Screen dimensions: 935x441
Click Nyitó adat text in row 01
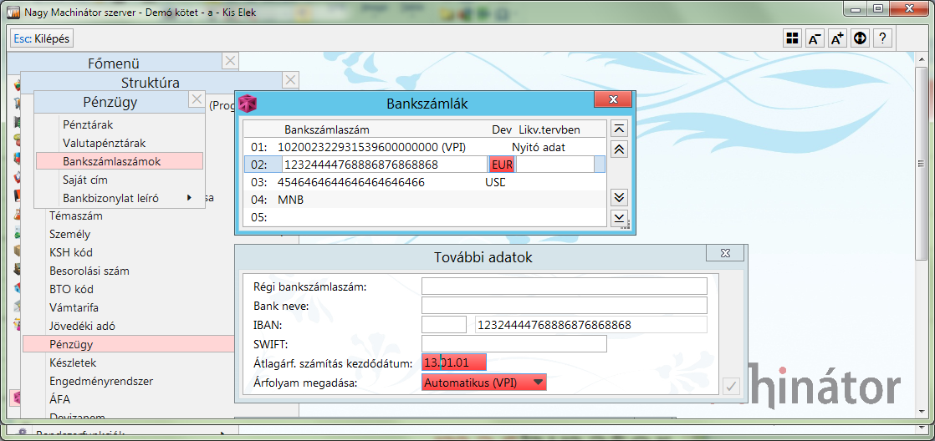point(539,147)
